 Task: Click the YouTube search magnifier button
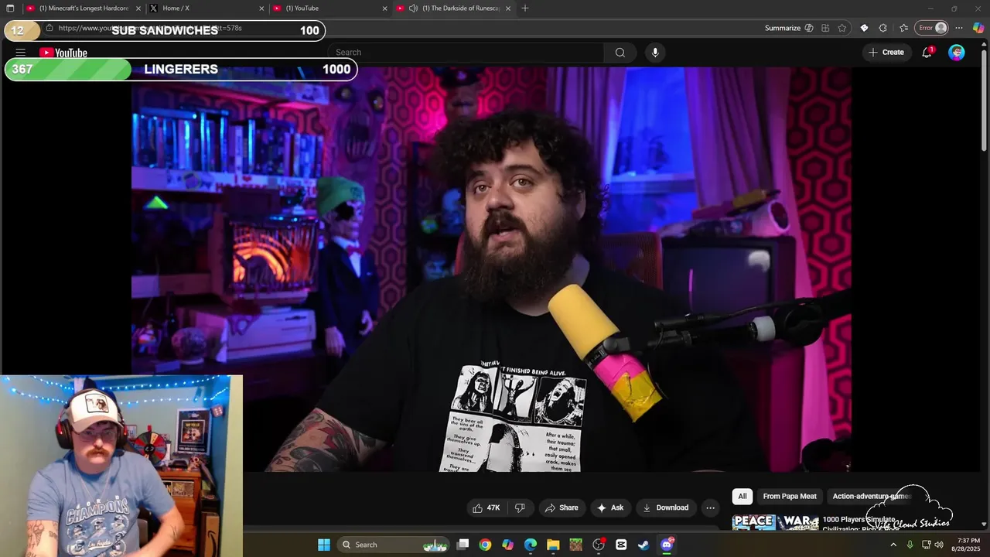(x=620, y=53)
